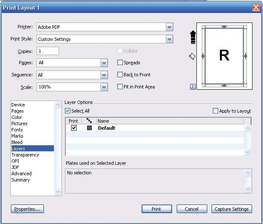The image size is (263, 224).
Task: Click the No selection text in plates list
Action: (x=79, y=173)
